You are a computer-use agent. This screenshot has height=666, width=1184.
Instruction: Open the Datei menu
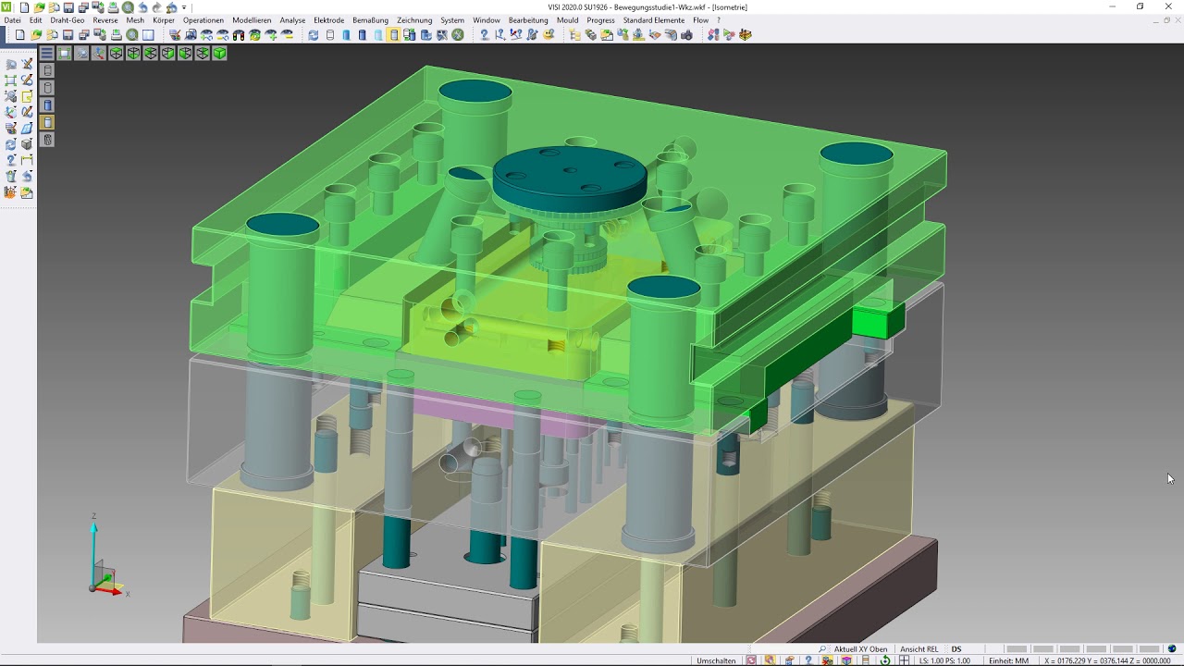[12, 20]
